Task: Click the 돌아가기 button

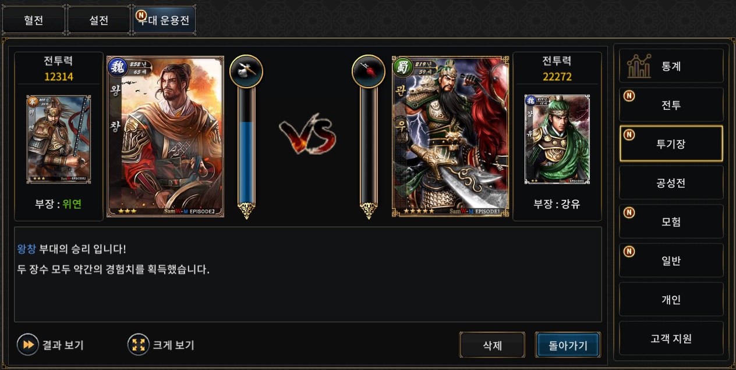Action: pos(568,345)
